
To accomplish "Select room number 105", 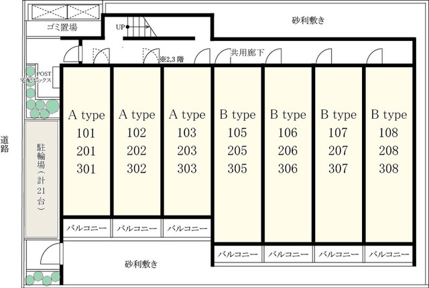I will pyautogui.click(x=237, y=133).
